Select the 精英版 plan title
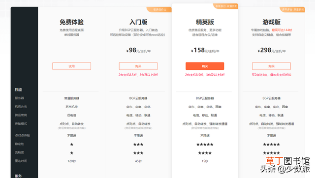This screenshot has height=178, width=315. 205,22
